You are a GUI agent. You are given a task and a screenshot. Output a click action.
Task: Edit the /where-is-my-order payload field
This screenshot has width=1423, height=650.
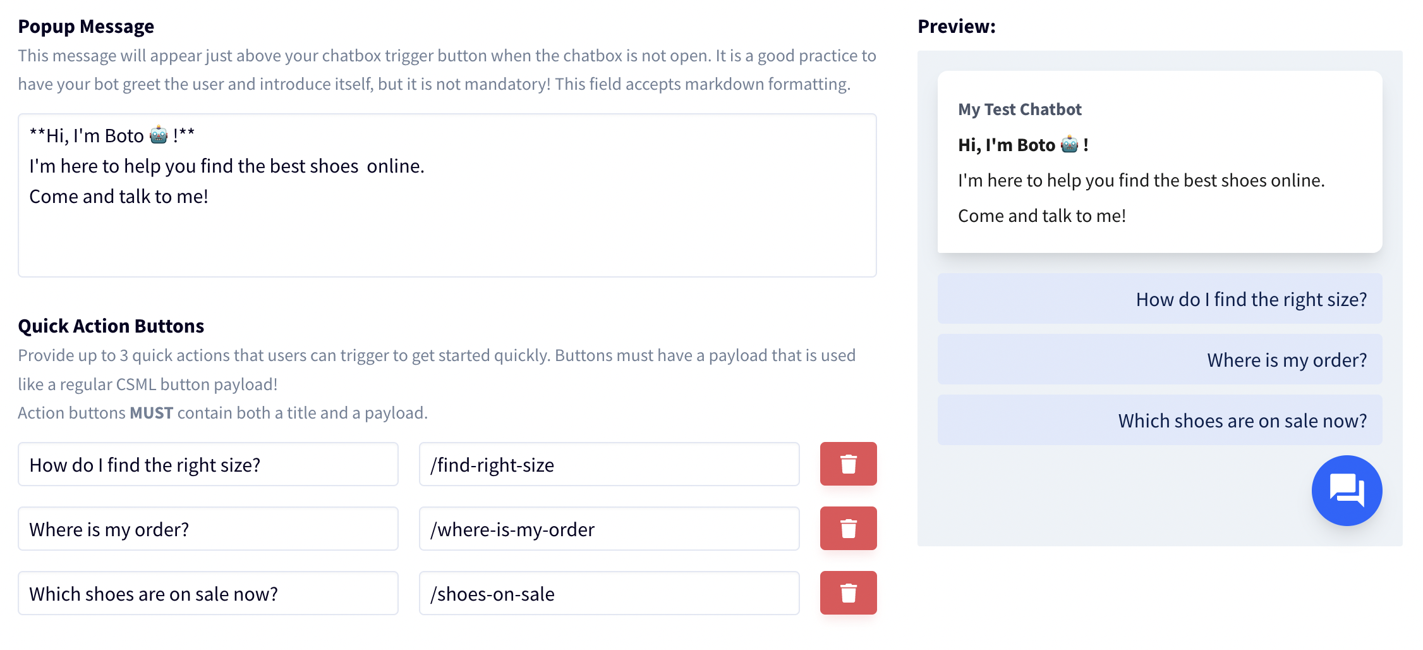pos(609,529)
